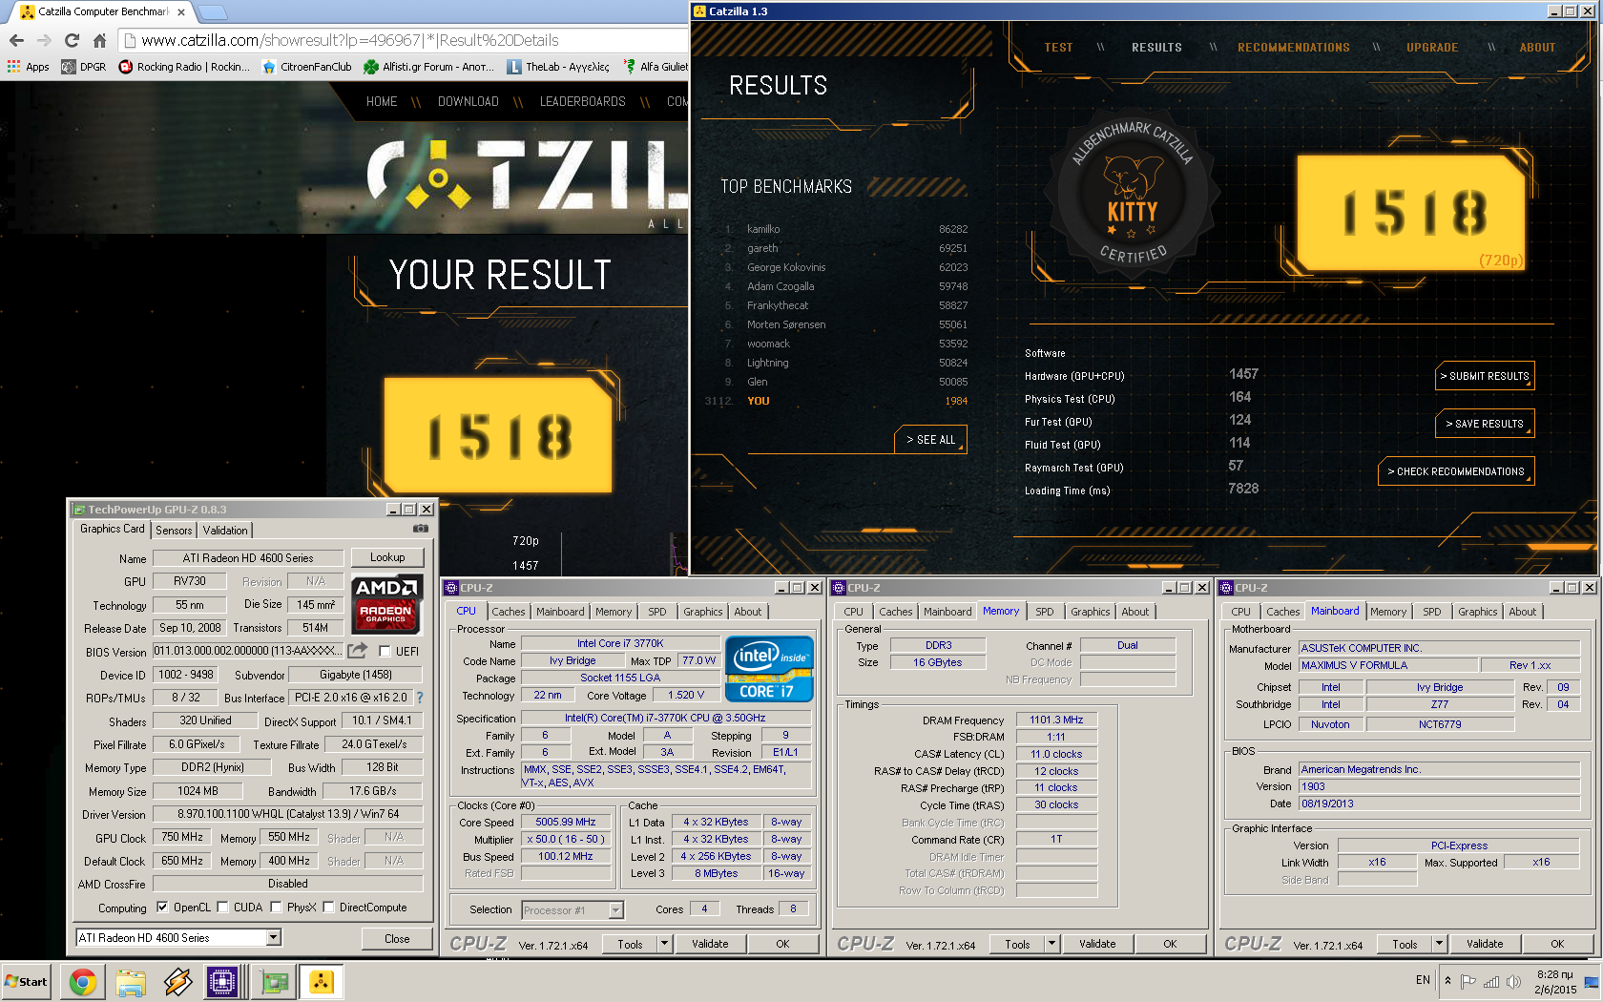The image size is (1603, 1002).
Task: Switch to the Validation tab in GPU-Z
Action: pyautogui.click(x=225, y=531)
